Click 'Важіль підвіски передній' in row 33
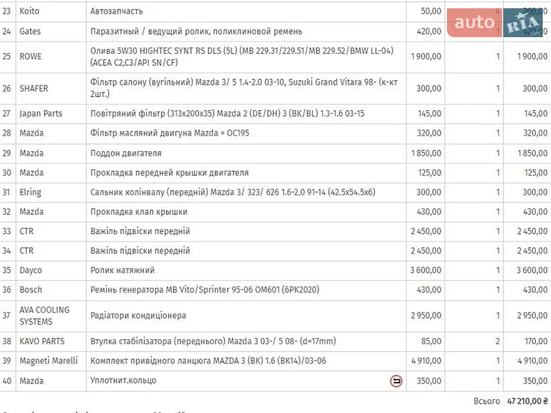551x413 pixels. coord(141,231)
